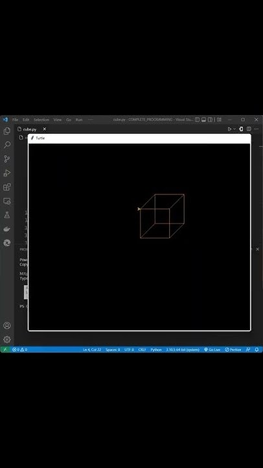Click the turtle arrow cursor at cube corner
Screen dimensions: 263x468
click(139, 209)
